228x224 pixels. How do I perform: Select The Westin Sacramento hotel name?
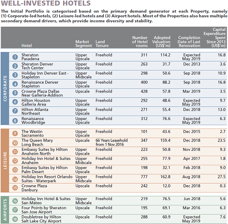[32, 133]
